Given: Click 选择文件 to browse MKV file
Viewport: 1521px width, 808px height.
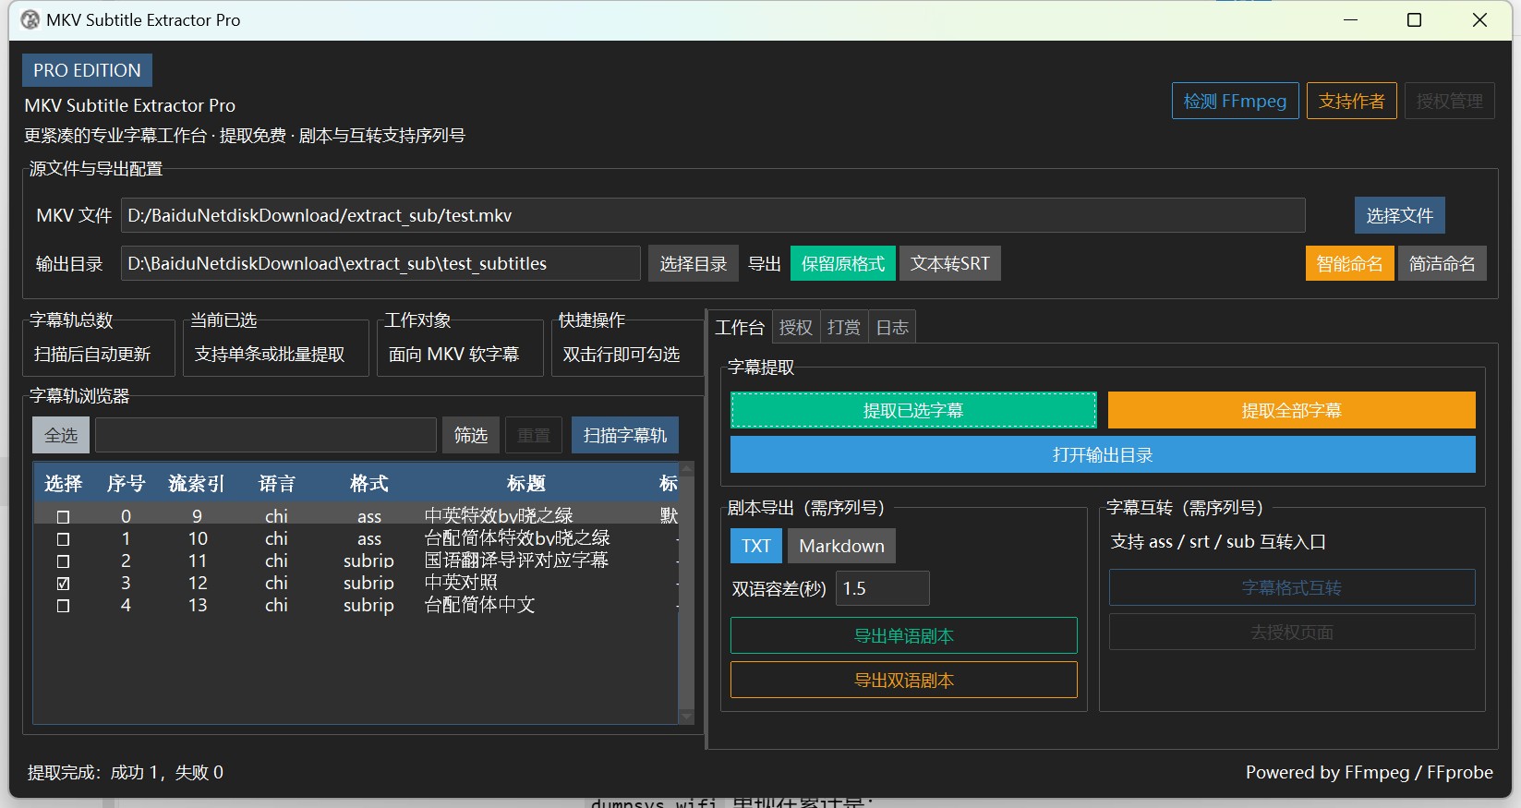Looking at the screenshot, I should point(1399,216).
